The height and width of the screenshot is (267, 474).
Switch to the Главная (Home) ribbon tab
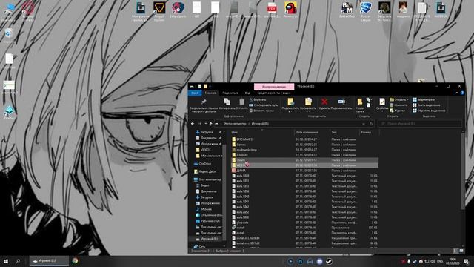pyautogui.click(x=210, y=93)
